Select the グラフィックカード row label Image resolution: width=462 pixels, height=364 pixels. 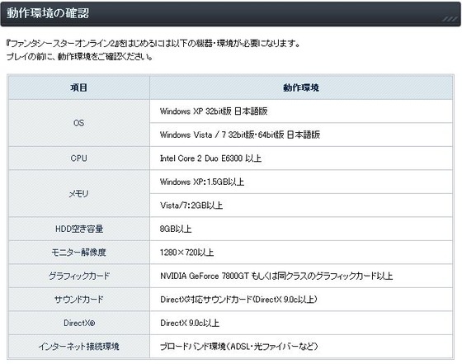point(79,276)
